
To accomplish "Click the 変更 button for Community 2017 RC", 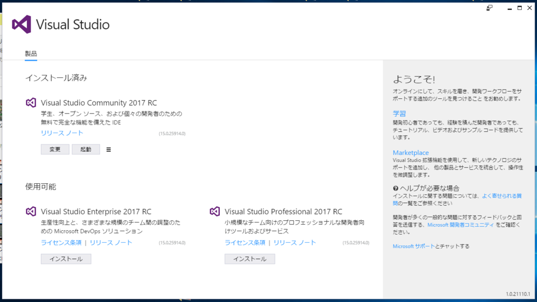I will pyautogui.click(x=55, y=149).
